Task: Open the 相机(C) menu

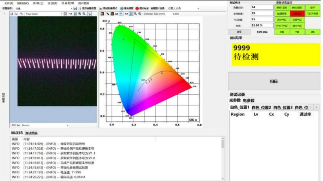Action: [23, 3]
